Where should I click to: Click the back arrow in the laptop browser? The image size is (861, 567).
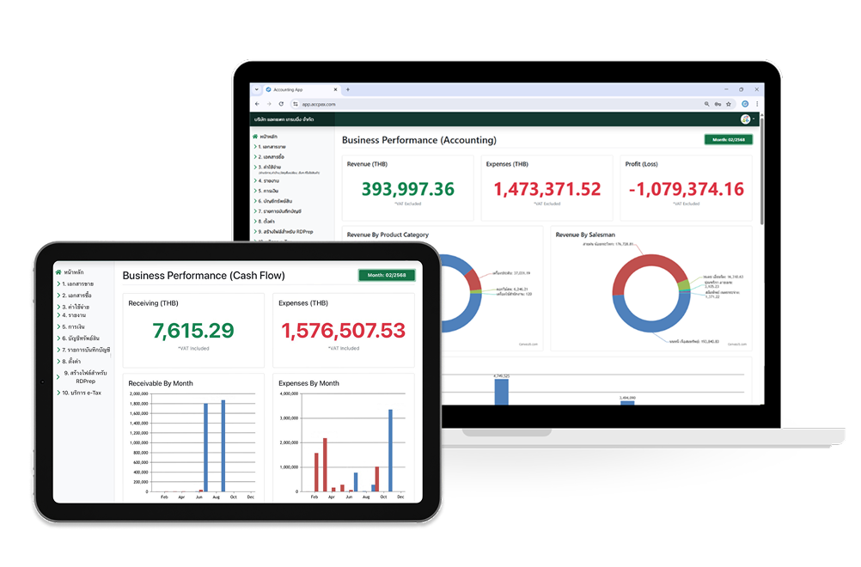pos(257,104)
